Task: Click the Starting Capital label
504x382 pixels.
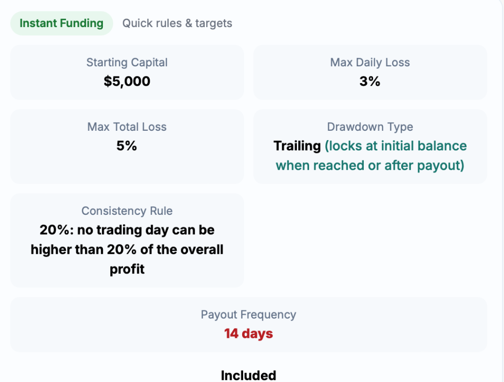Action: 127,62
